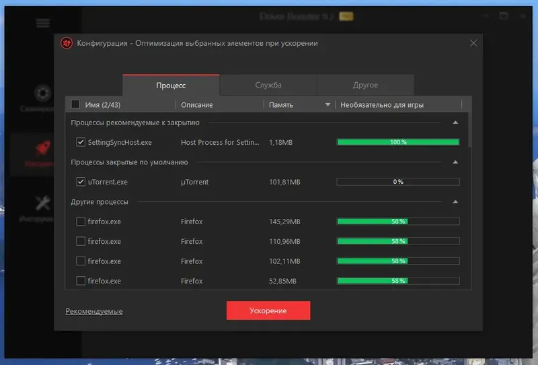The image size is (538, 365).
Task: Open the hamburger menu in the sidebar
Action: tap(43, 24)
